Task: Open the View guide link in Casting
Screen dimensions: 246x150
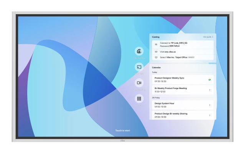Action: click(x=208, y=37)
